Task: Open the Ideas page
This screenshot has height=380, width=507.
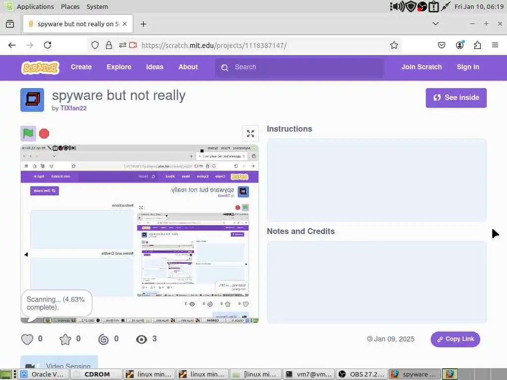Action: [x=154, y=67]
